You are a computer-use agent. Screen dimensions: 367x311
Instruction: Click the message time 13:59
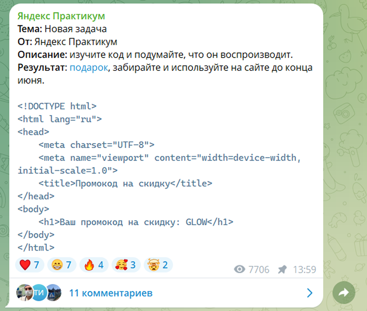point(304,270)
